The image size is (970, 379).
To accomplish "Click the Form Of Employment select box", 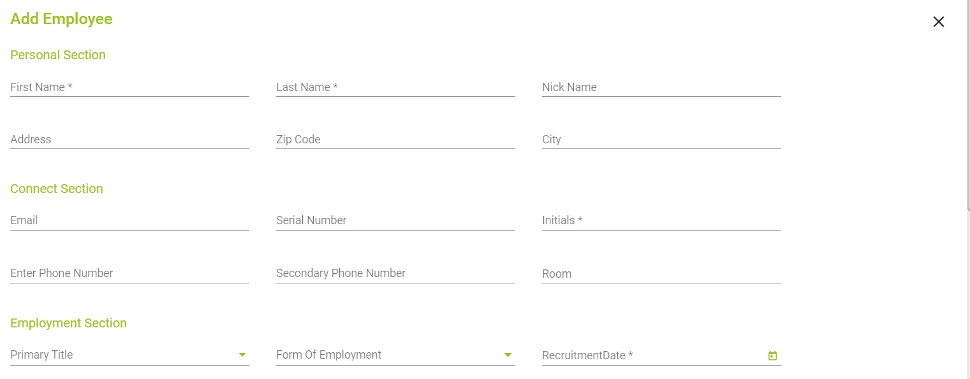I will coord(387,355).
